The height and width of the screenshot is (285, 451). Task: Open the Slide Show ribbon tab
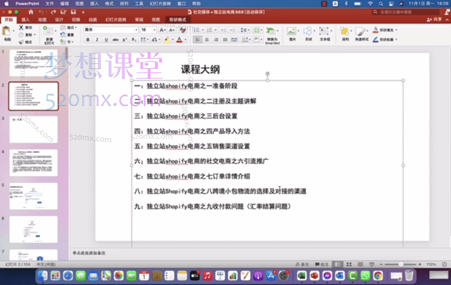click(x=115, y=20)
